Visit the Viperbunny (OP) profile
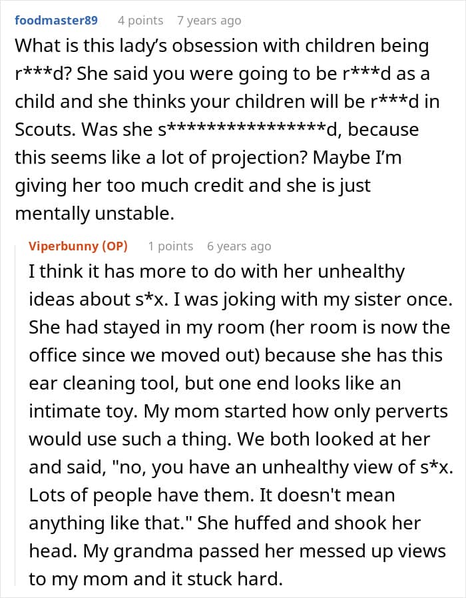The height and width of the screenshot is (598, 466). [x=78, y=246]
